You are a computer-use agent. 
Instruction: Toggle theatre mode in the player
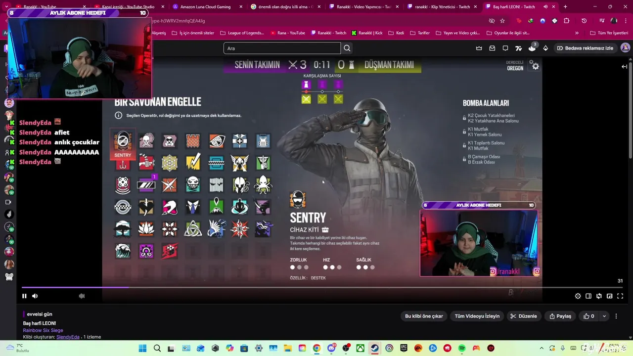[x=588, y=296]
